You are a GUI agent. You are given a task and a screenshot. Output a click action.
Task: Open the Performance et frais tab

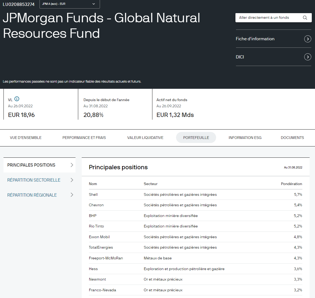pyautogui.click(x=84, y=138)
